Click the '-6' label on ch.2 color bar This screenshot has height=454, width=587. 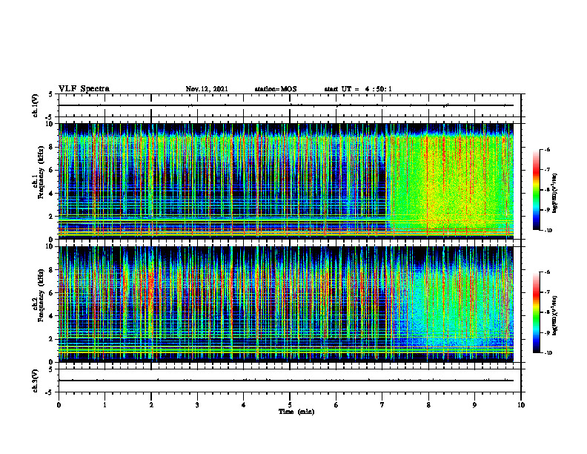(547, 272)
